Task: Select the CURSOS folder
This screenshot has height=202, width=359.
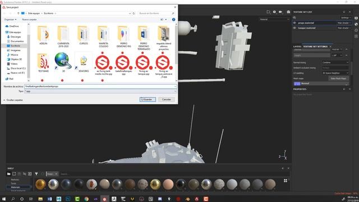Action: coord(84,35)
